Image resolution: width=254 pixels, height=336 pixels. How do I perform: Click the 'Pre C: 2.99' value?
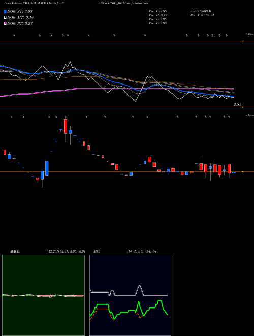click(x=158, y=23)
